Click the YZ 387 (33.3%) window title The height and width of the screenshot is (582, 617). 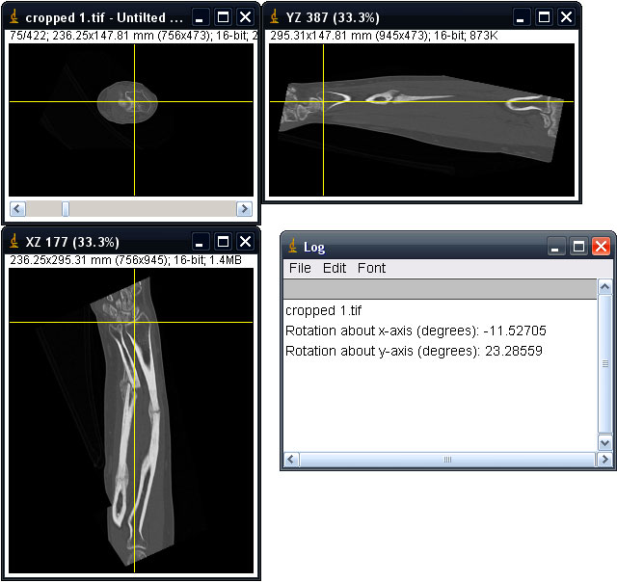coord(333,17)
